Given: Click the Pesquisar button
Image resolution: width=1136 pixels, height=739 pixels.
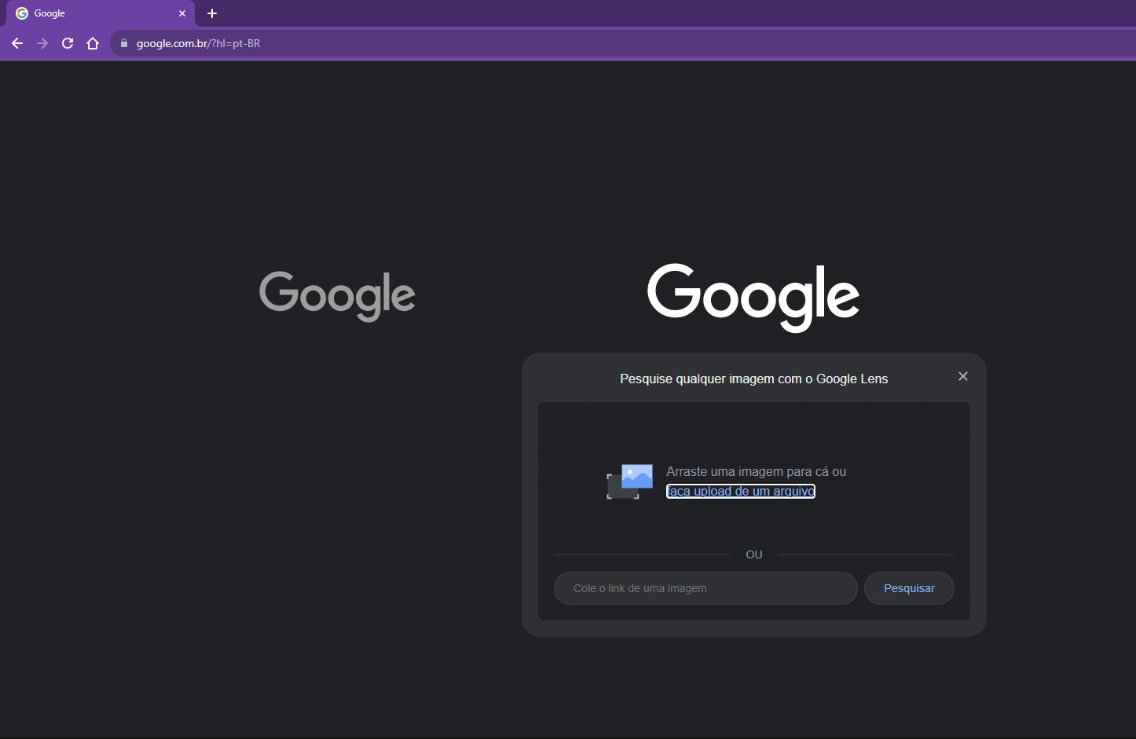Looking at the screenshot, I should point(909,588).
